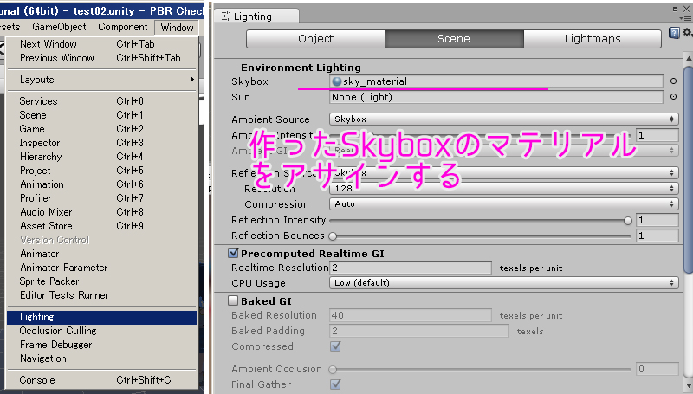This screenshot has height=394, width=693.
Task: Click the Reflection Bounces value field
Action: [x=657, y=236]
